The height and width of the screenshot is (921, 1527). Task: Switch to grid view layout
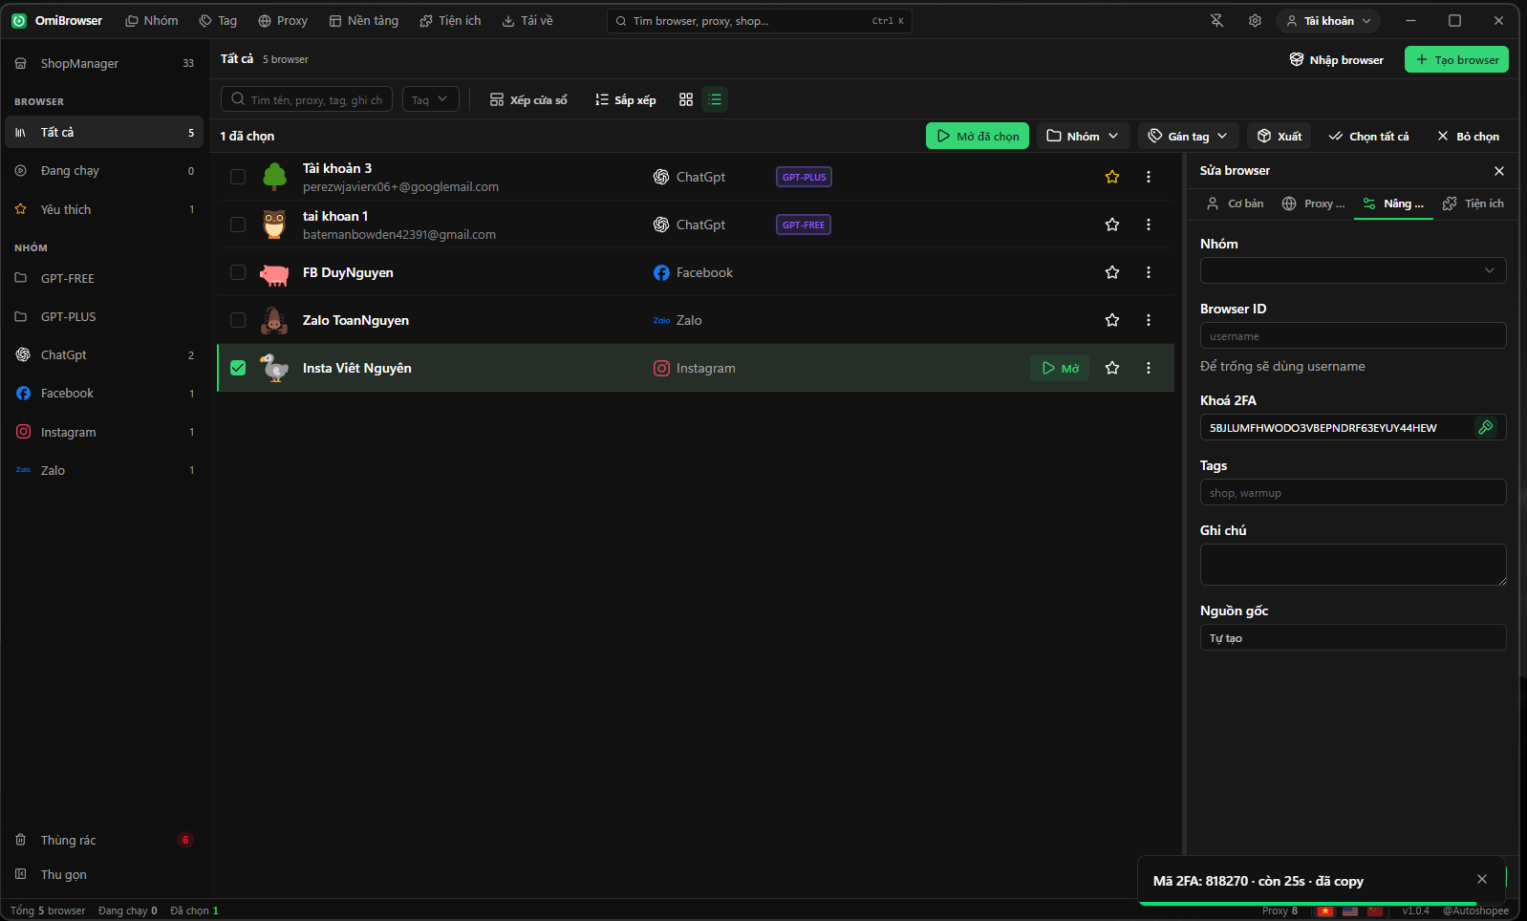click(x=686, y=99)
